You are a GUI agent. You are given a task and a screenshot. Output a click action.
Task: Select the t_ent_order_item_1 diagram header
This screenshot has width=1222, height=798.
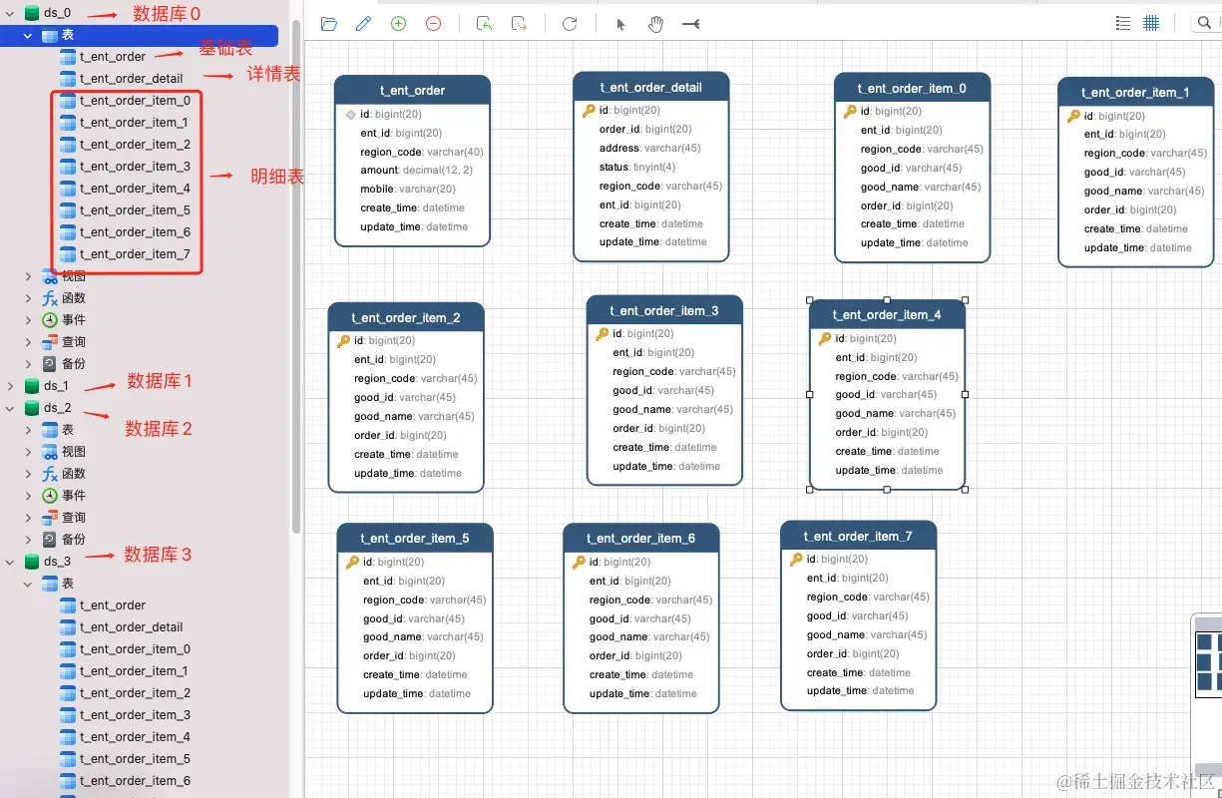pyautogui.click(x=1135, y=92)
